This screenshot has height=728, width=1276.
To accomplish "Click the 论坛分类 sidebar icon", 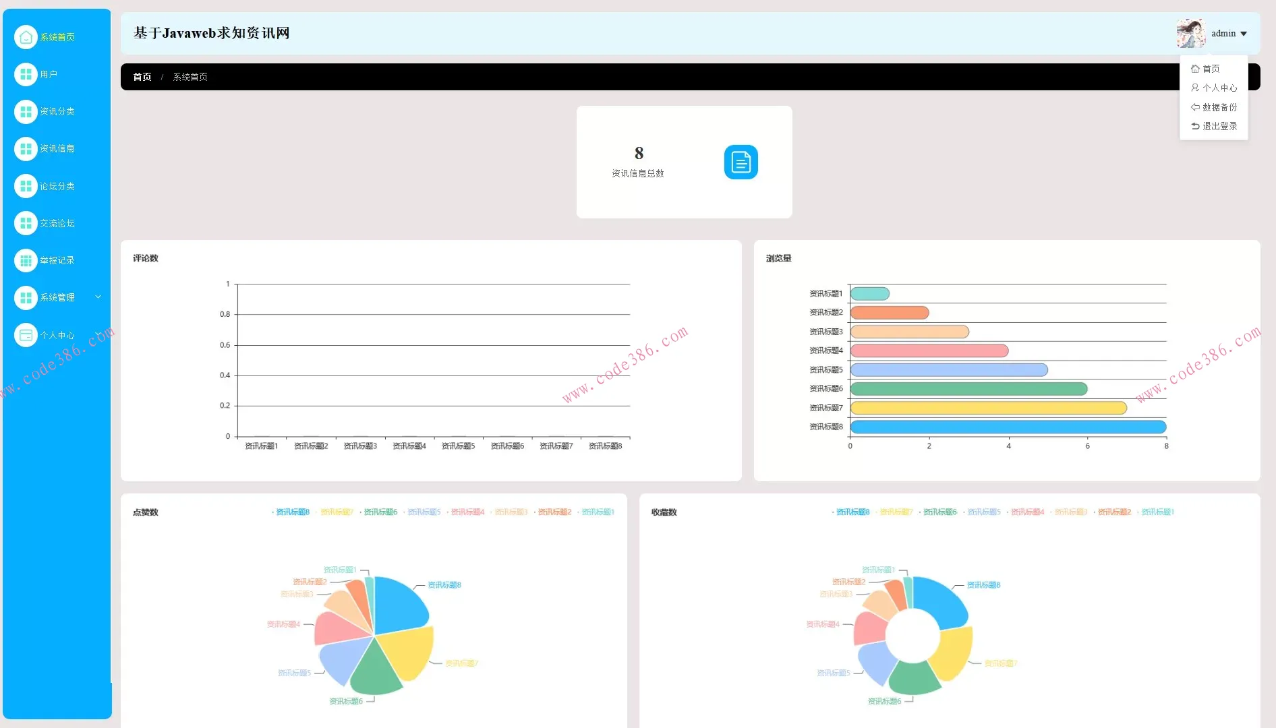I will point(26,186).
